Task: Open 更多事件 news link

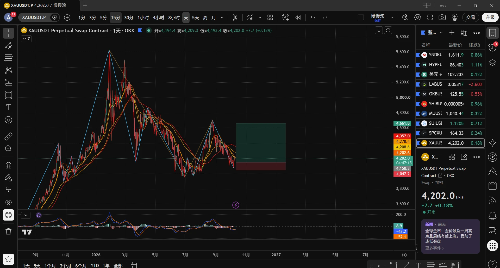Action: pos(434,248)
